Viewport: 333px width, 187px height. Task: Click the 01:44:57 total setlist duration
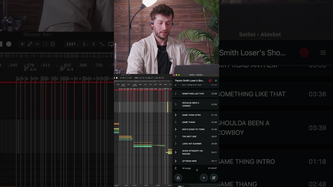(213, 168)
